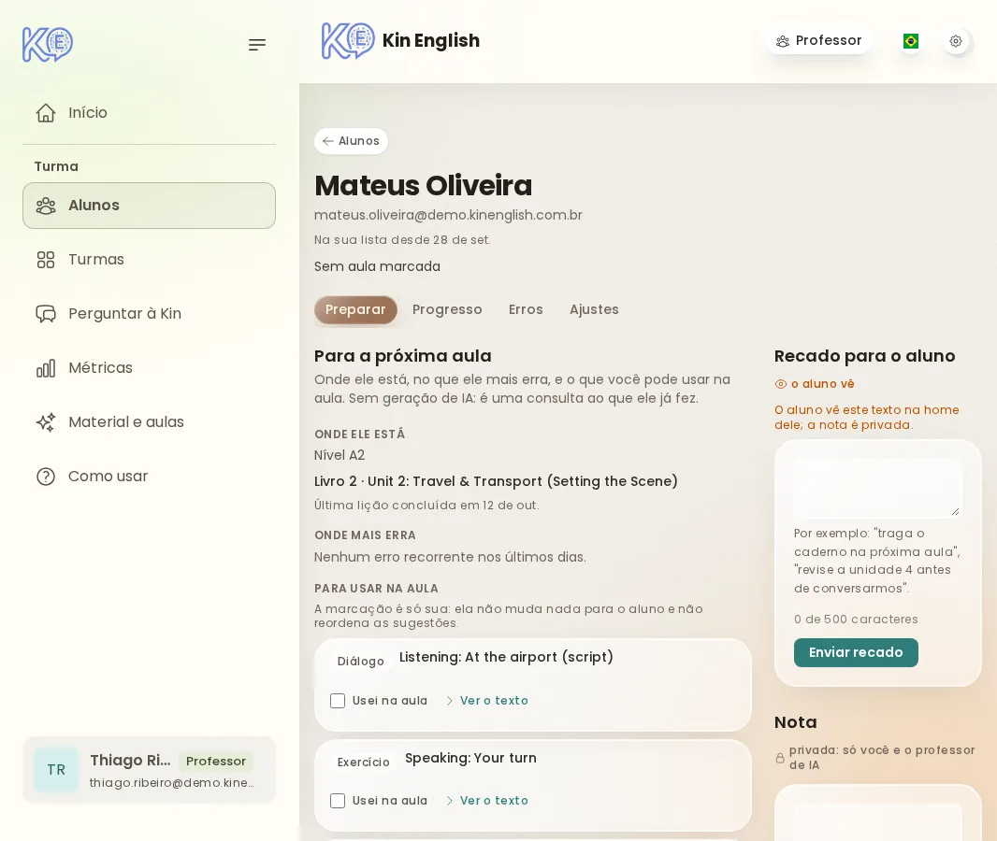
Task: Click the 'Kin English' header title
Action: [431, 41]
